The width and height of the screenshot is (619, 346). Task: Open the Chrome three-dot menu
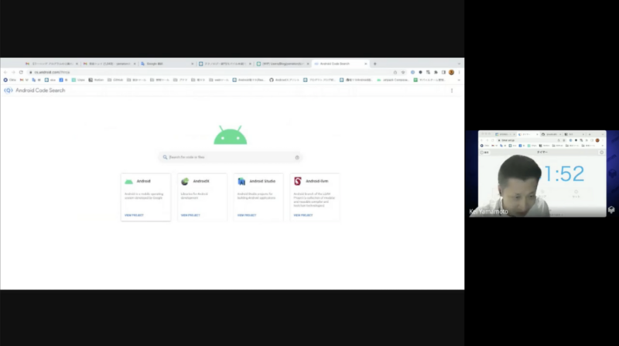pyautogui.click(x=459, y=72)
